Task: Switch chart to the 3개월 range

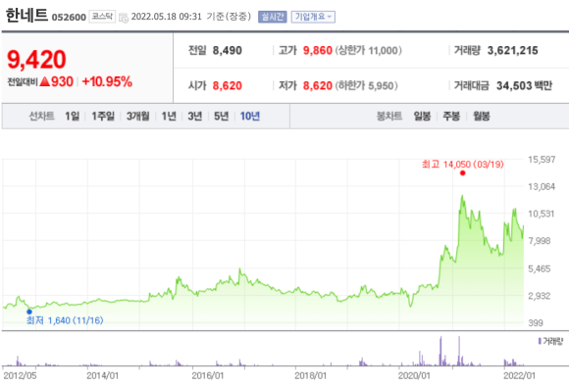Action: coord(138,117)
